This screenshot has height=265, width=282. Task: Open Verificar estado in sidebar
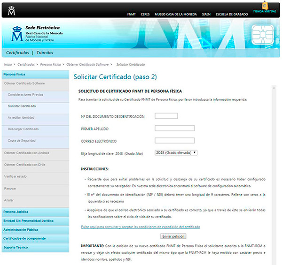coord(35,178)
